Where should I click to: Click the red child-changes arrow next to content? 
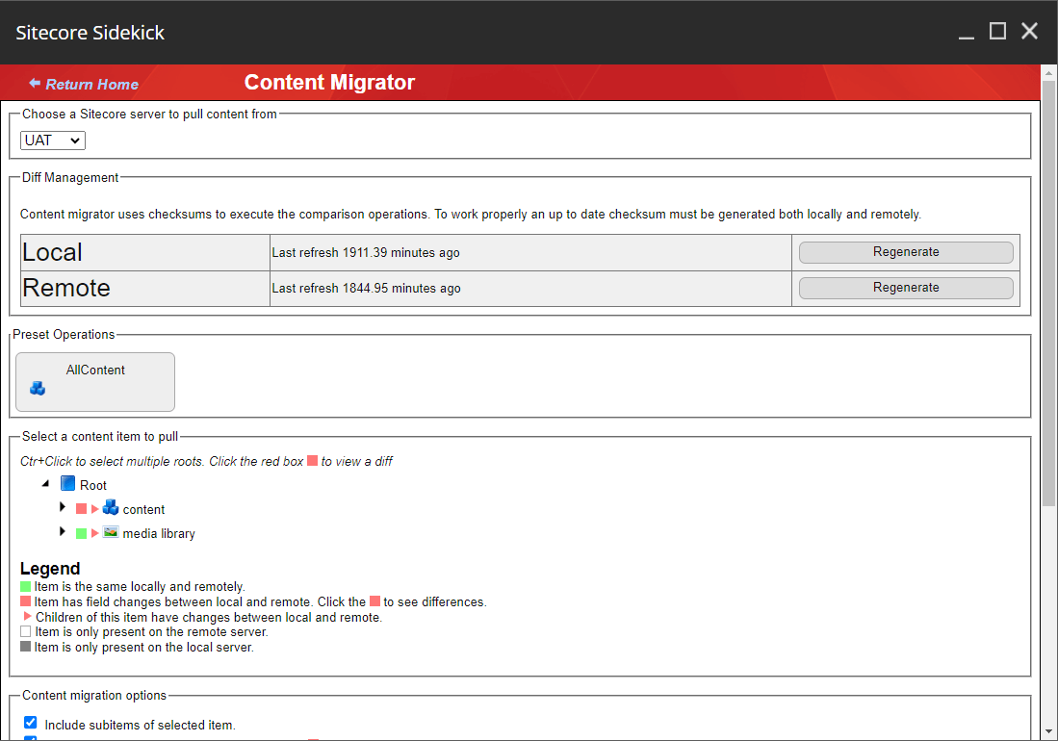click(95, 509)
